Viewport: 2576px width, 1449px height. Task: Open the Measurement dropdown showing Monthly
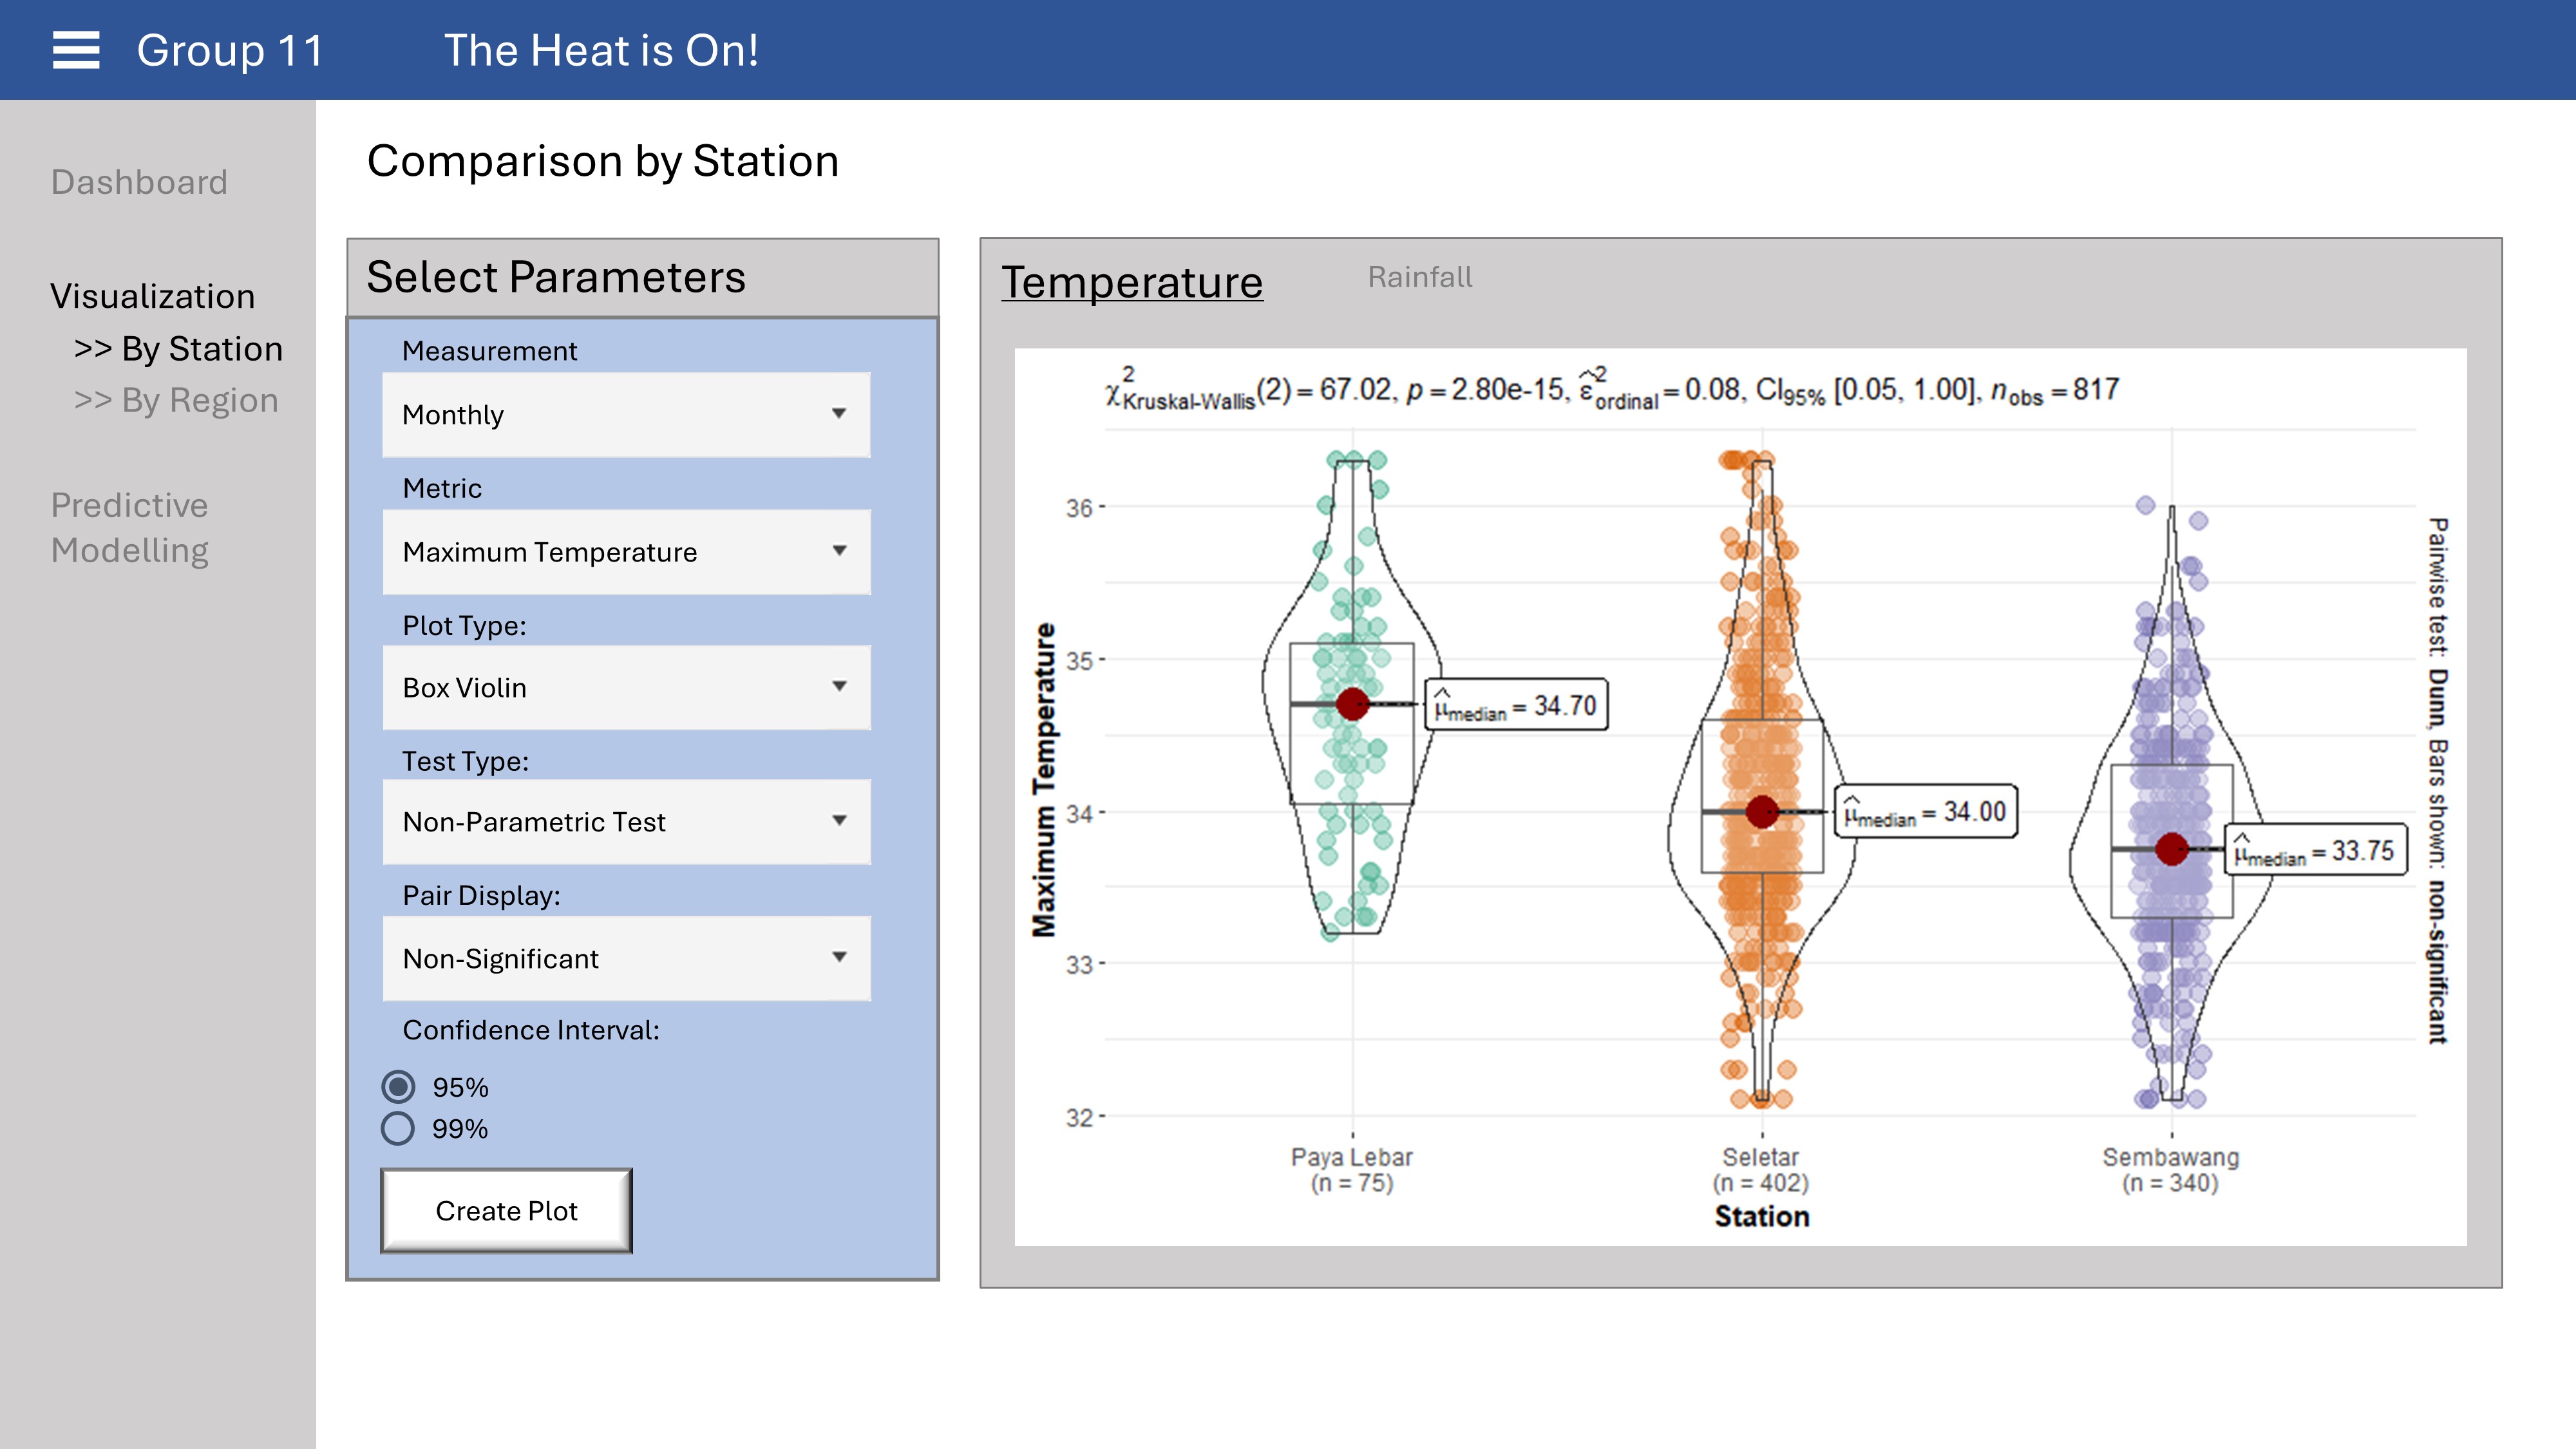626,414
